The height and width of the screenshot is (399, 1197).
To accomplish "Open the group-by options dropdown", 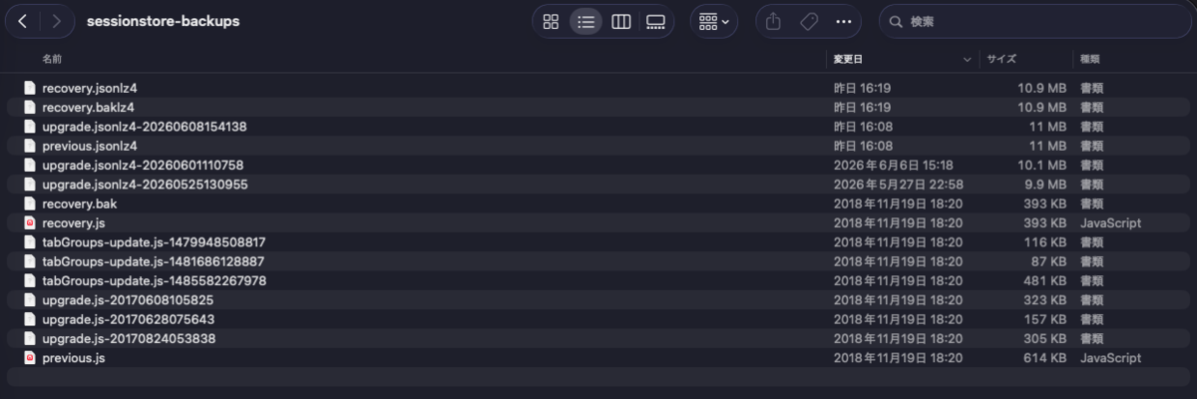I will (x=714, y=21).
